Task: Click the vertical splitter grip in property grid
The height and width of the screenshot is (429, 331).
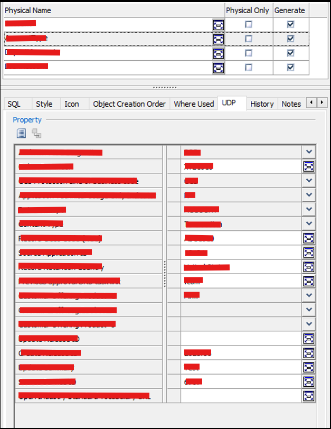Action: tap(165, 274)
